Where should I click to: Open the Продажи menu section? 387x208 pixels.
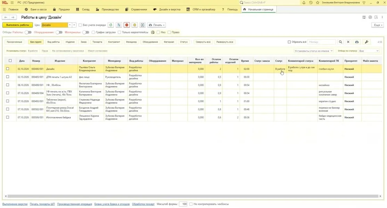click(61, 9)
